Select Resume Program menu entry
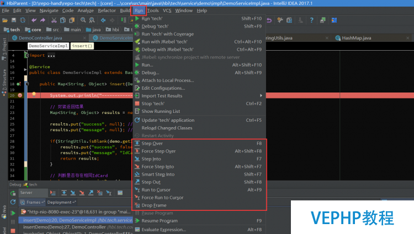 click(x=199, y=221)
